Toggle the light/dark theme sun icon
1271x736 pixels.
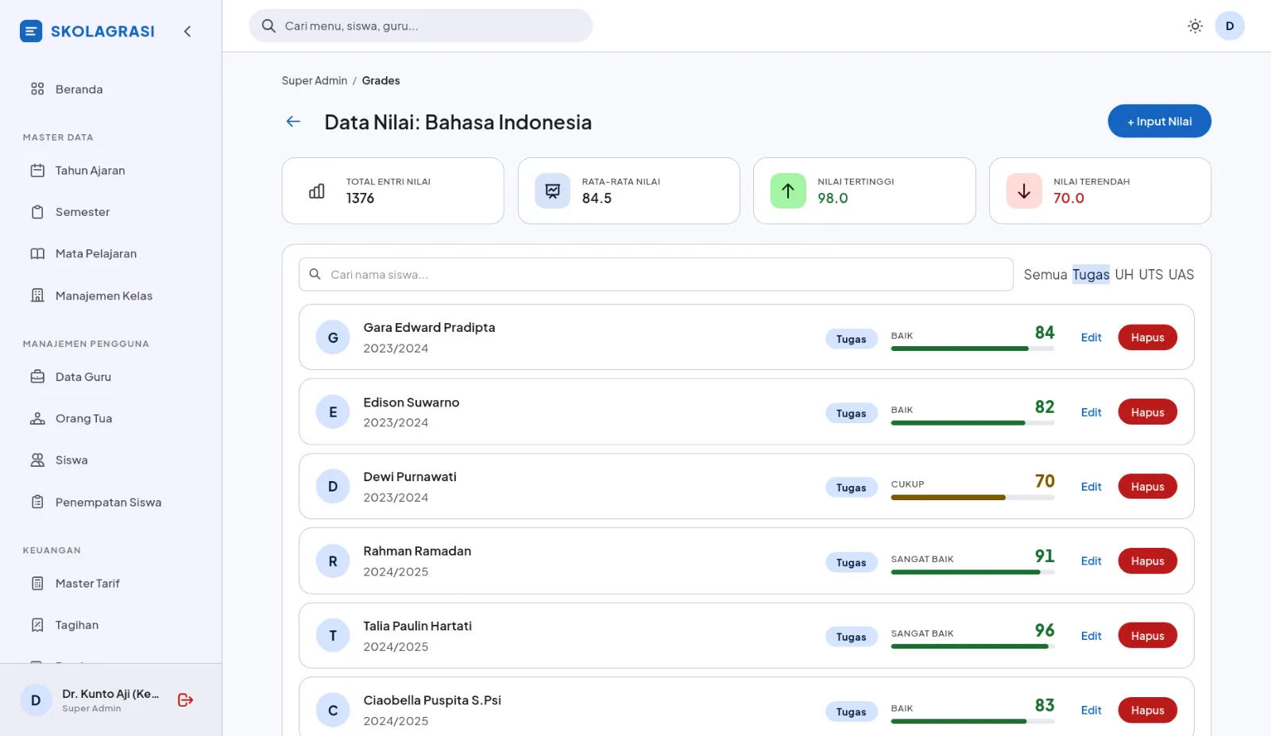[x=1195, y=26]
